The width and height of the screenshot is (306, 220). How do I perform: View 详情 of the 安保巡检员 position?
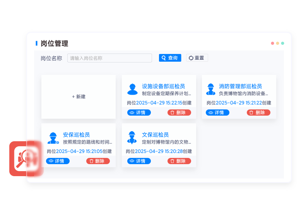tap(58, 161)
